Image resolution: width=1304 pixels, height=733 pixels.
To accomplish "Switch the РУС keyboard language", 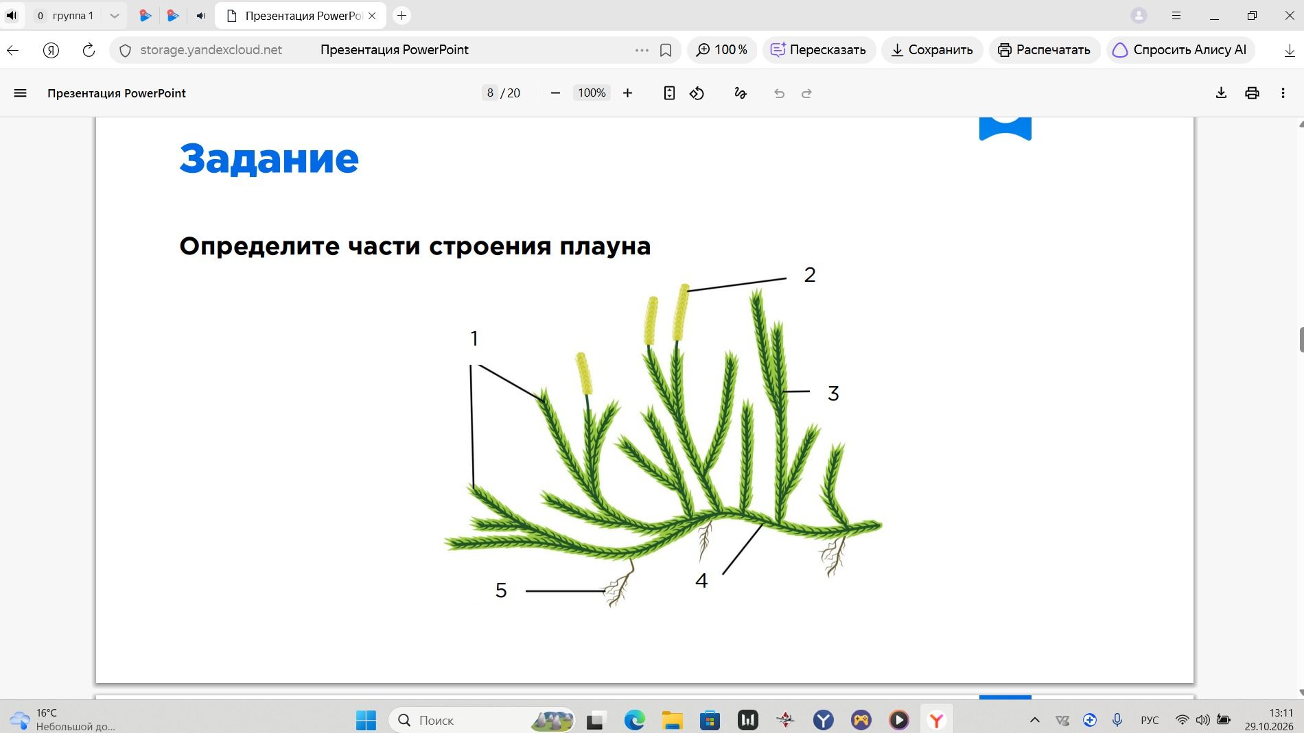I will (1150, 720).
